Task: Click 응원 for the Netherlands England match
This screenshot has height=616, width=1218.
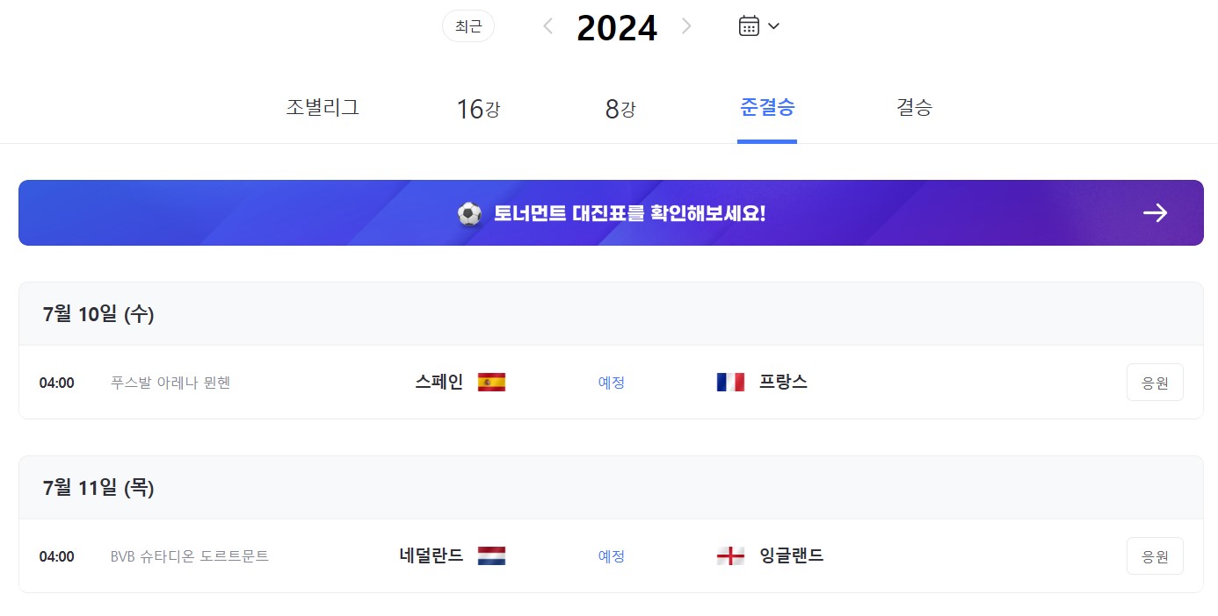Action: 1155,555
